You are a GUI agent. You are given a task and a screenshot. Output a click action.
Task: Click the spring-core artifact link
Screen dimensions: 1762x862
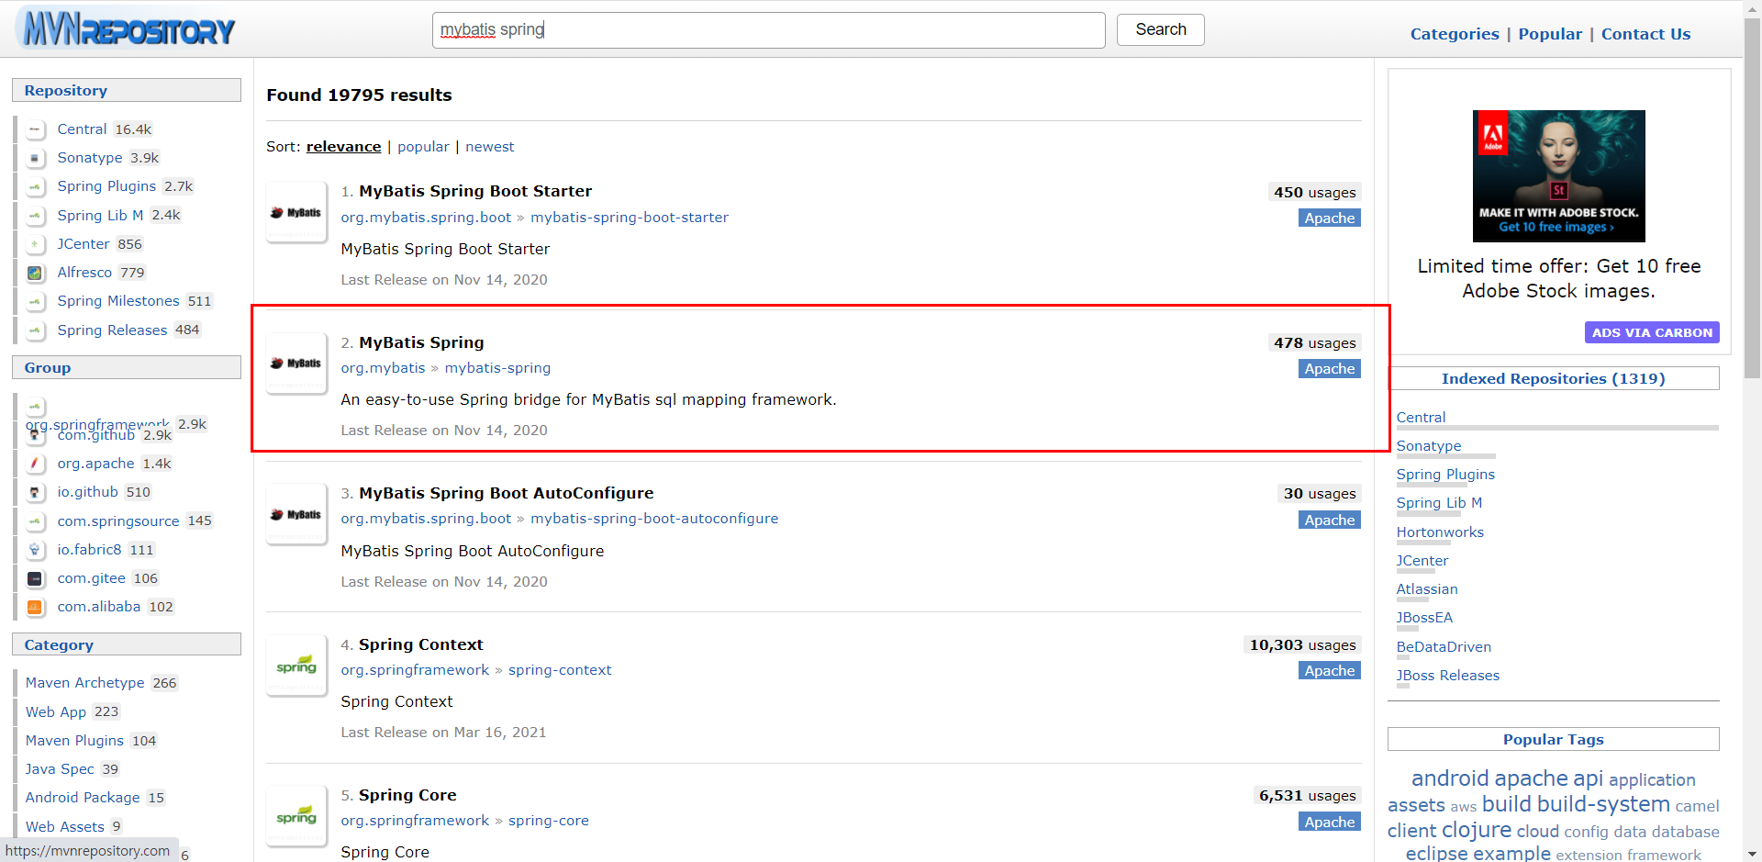pos(549,821)
